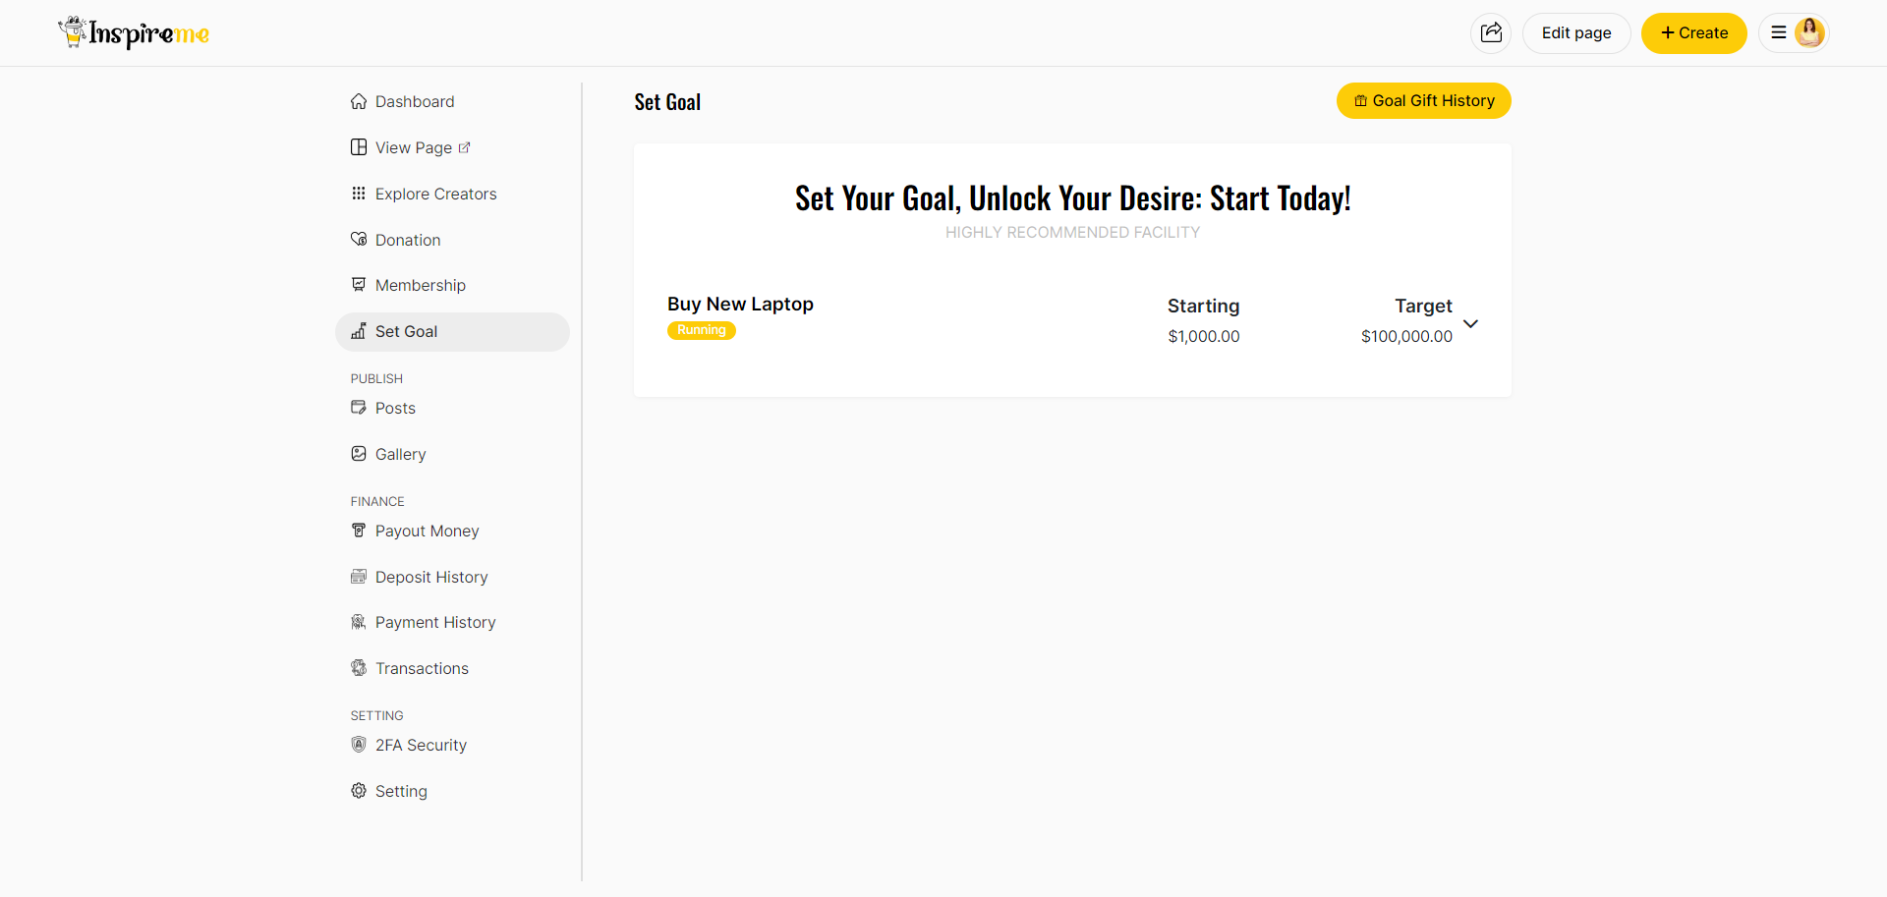This screenshot has width=1887, height=897.
Task: Click the Edit page button
Action: (x=1575, y=32)
